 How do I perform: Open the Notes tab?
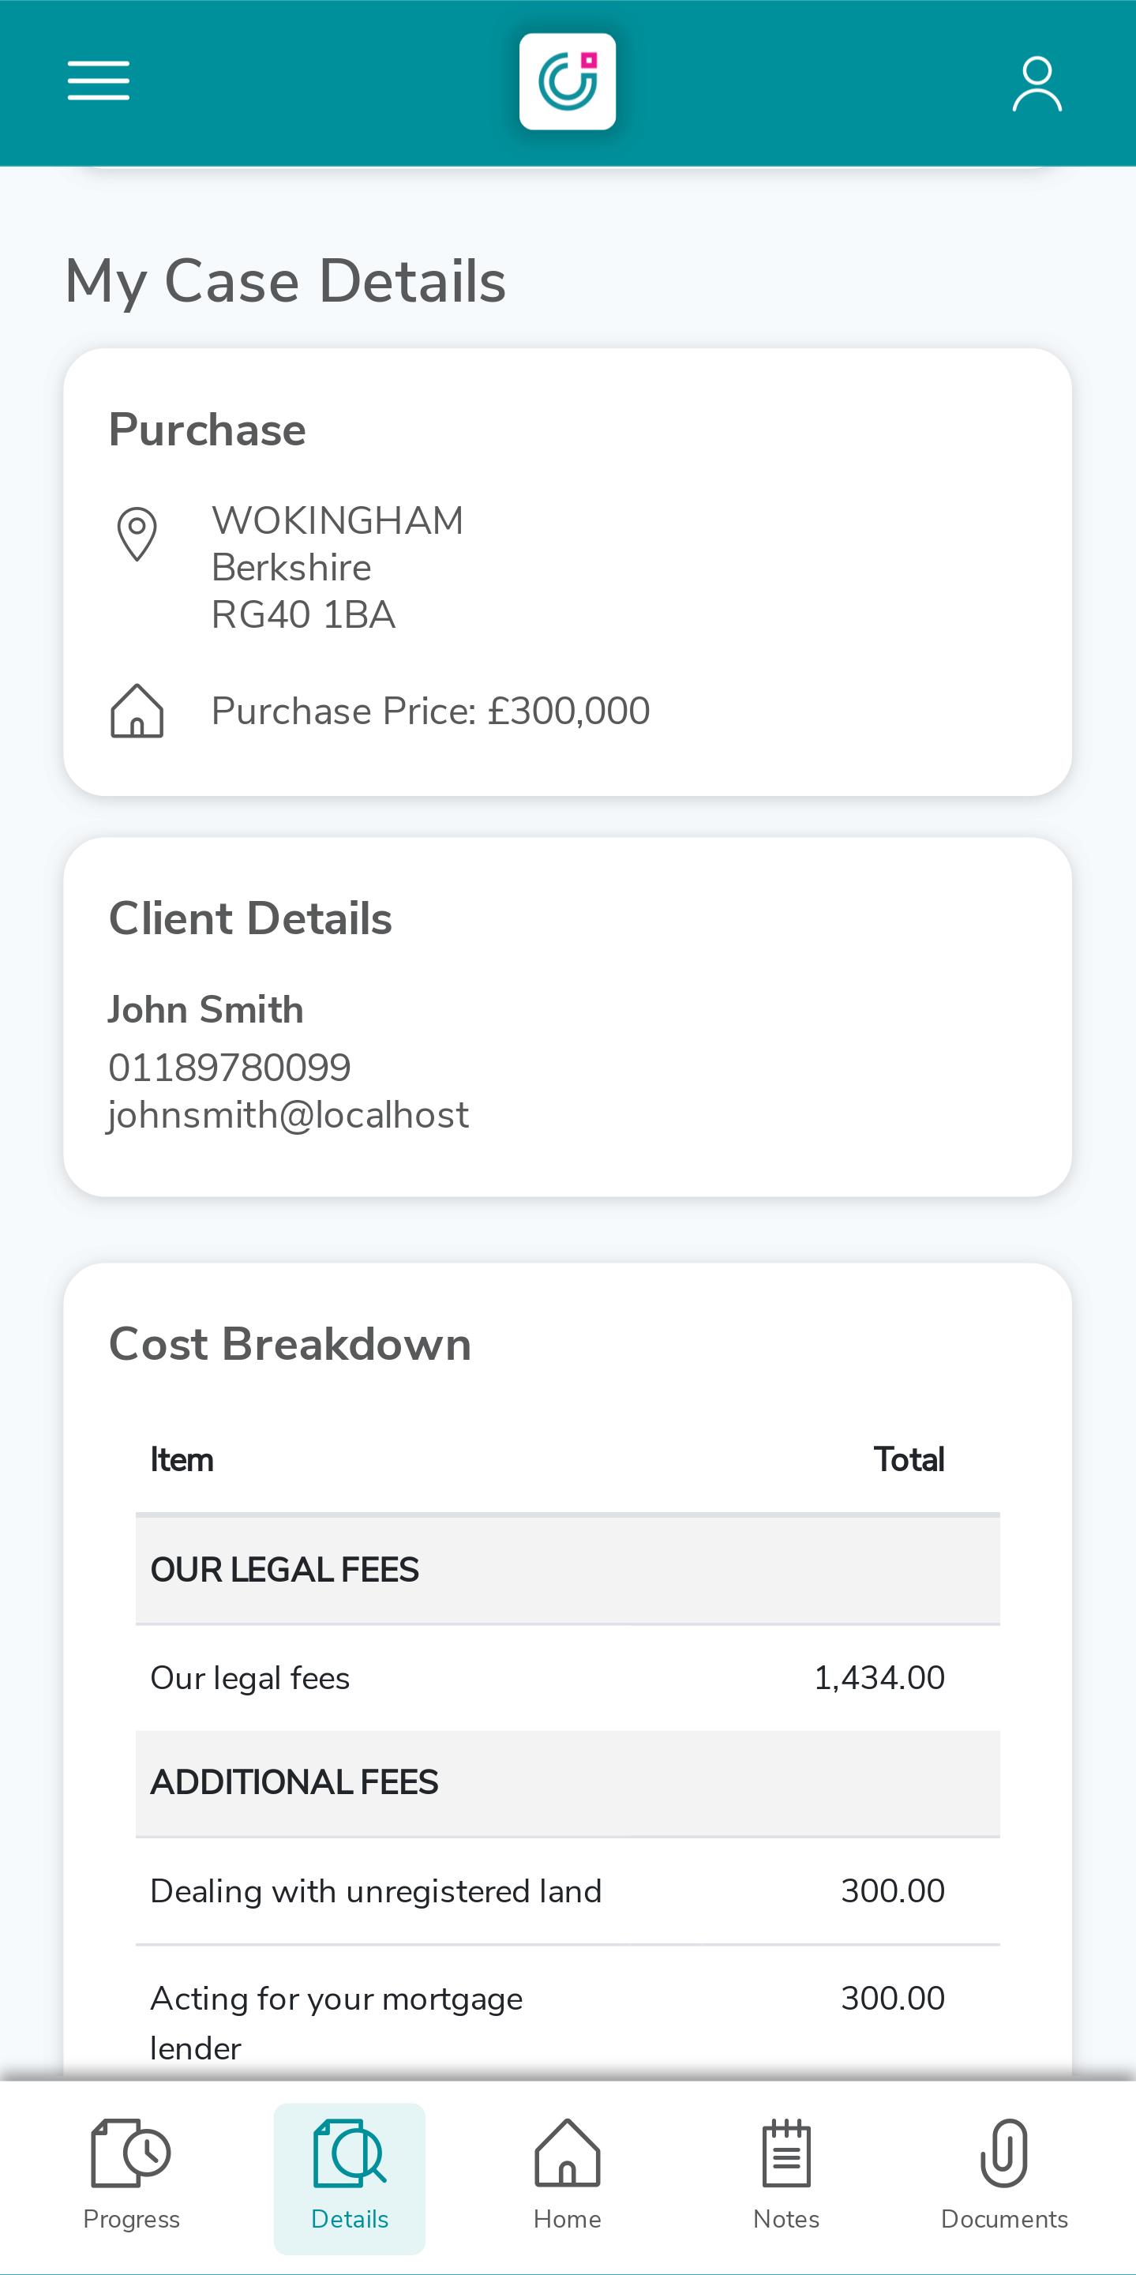tap(786, 2178)
